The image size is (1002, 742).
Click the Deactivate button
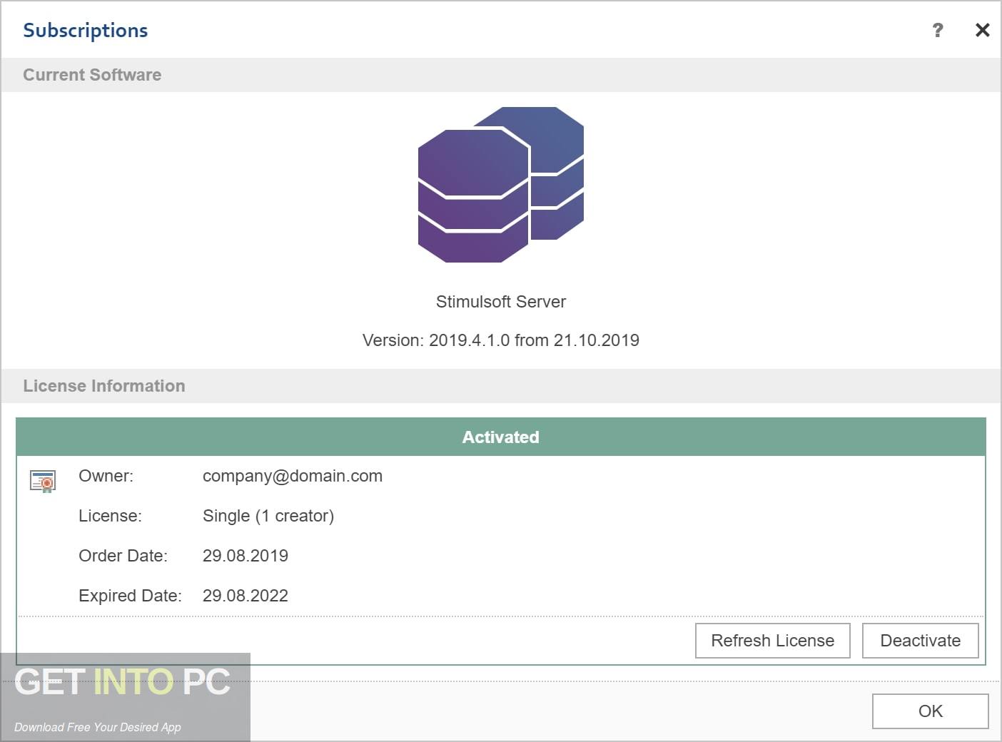coord(920,641)
